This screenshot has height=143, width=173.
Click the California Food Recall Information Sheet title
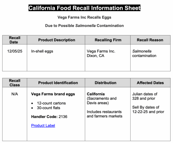84,8
